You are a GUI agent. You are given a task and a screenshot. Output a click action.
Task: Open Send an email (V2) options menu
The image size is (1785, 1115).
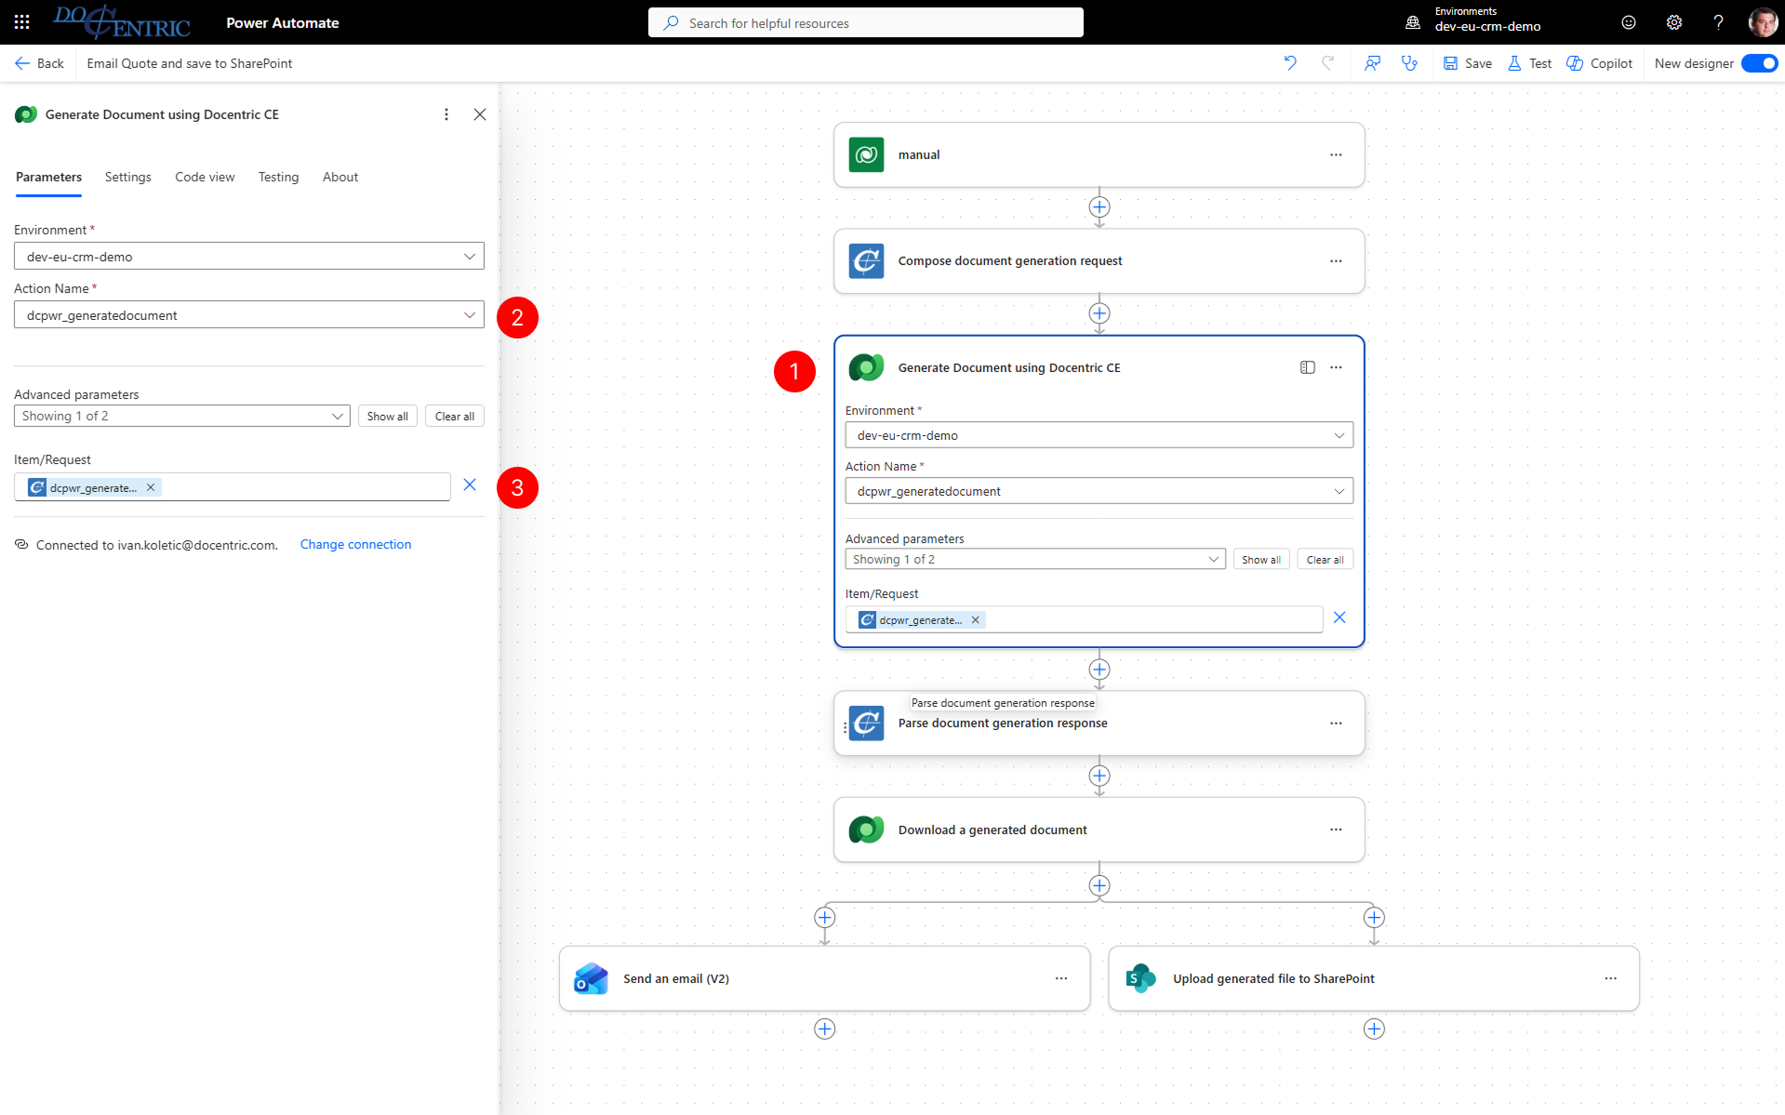1061,978
